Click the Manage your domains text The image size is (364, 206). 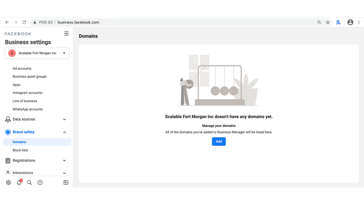point(219,126)
